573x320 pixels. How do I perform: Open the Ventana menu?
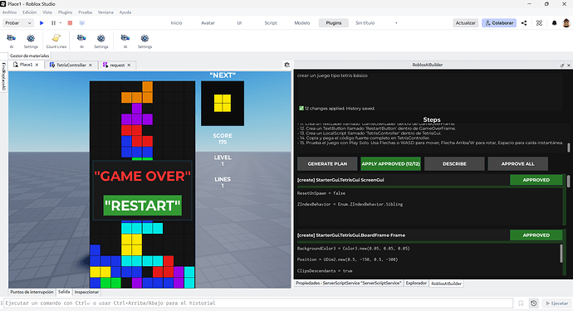tap(105, 12)
